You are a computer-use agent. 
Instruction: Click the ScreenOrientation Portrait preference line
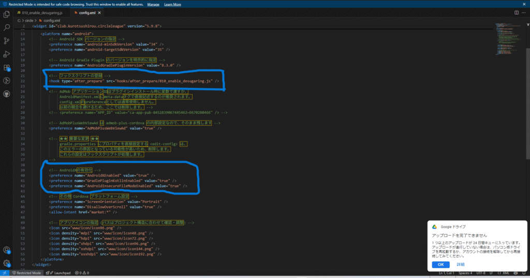pos(109,201)
